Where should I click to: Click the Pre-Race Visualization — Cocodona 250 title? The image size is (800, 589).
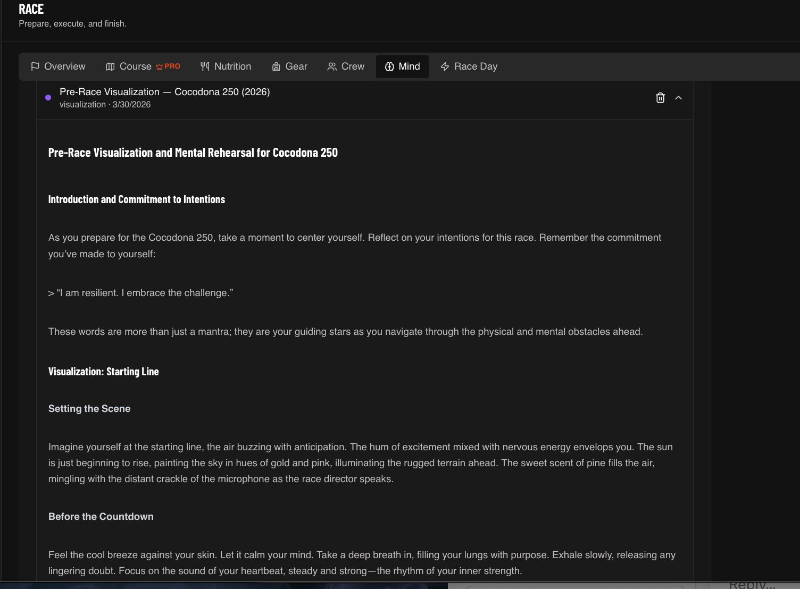tap(164, 92)
